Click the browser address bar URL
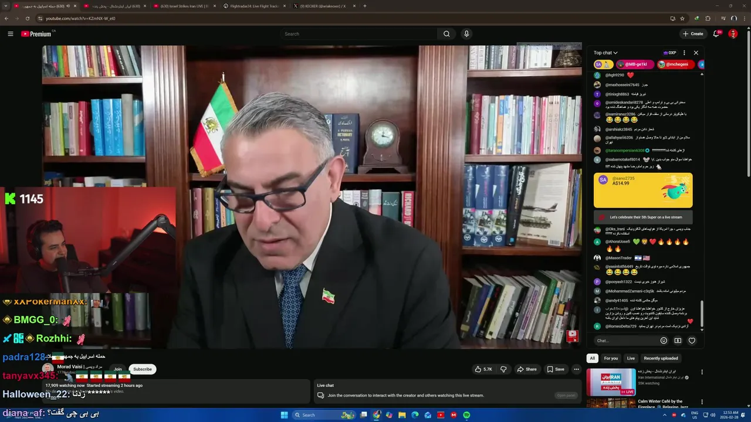Image resolution: width=751 pixels, height=422 pixels. pos(80,18)
